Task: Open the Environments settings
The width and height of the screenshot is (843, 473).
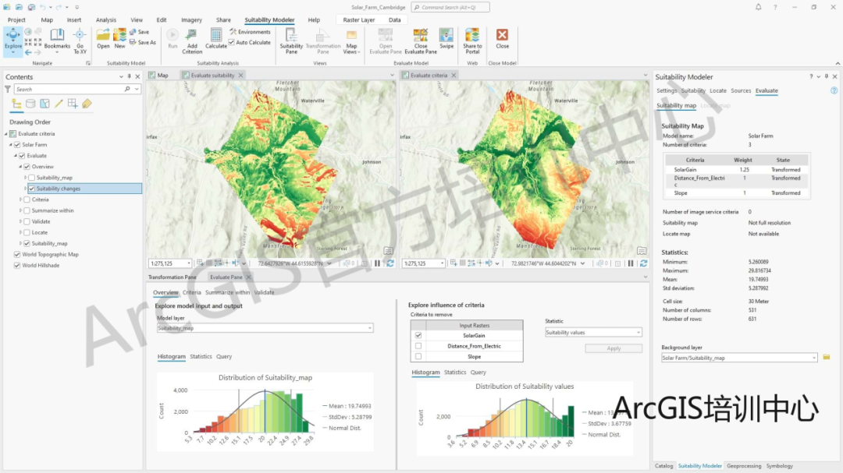Action: [250, 32]
